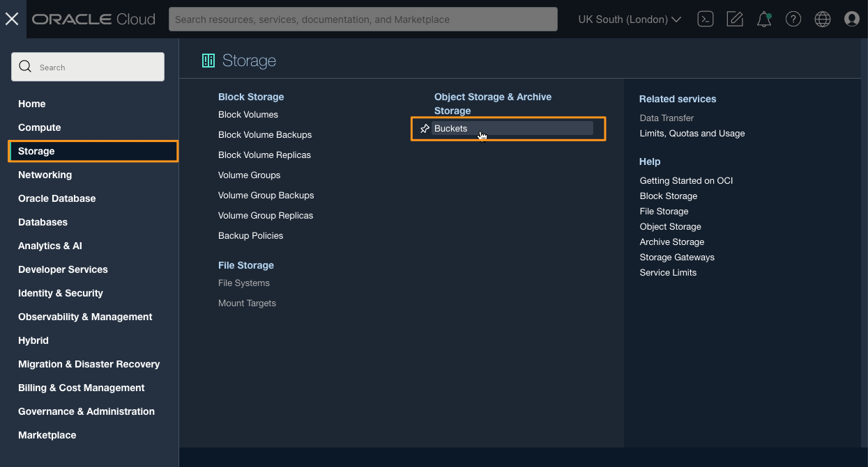The width and height of the screenshot is (868, 467).
Task: View notifications via the bell icon
Action: click(x=763, y=19)
